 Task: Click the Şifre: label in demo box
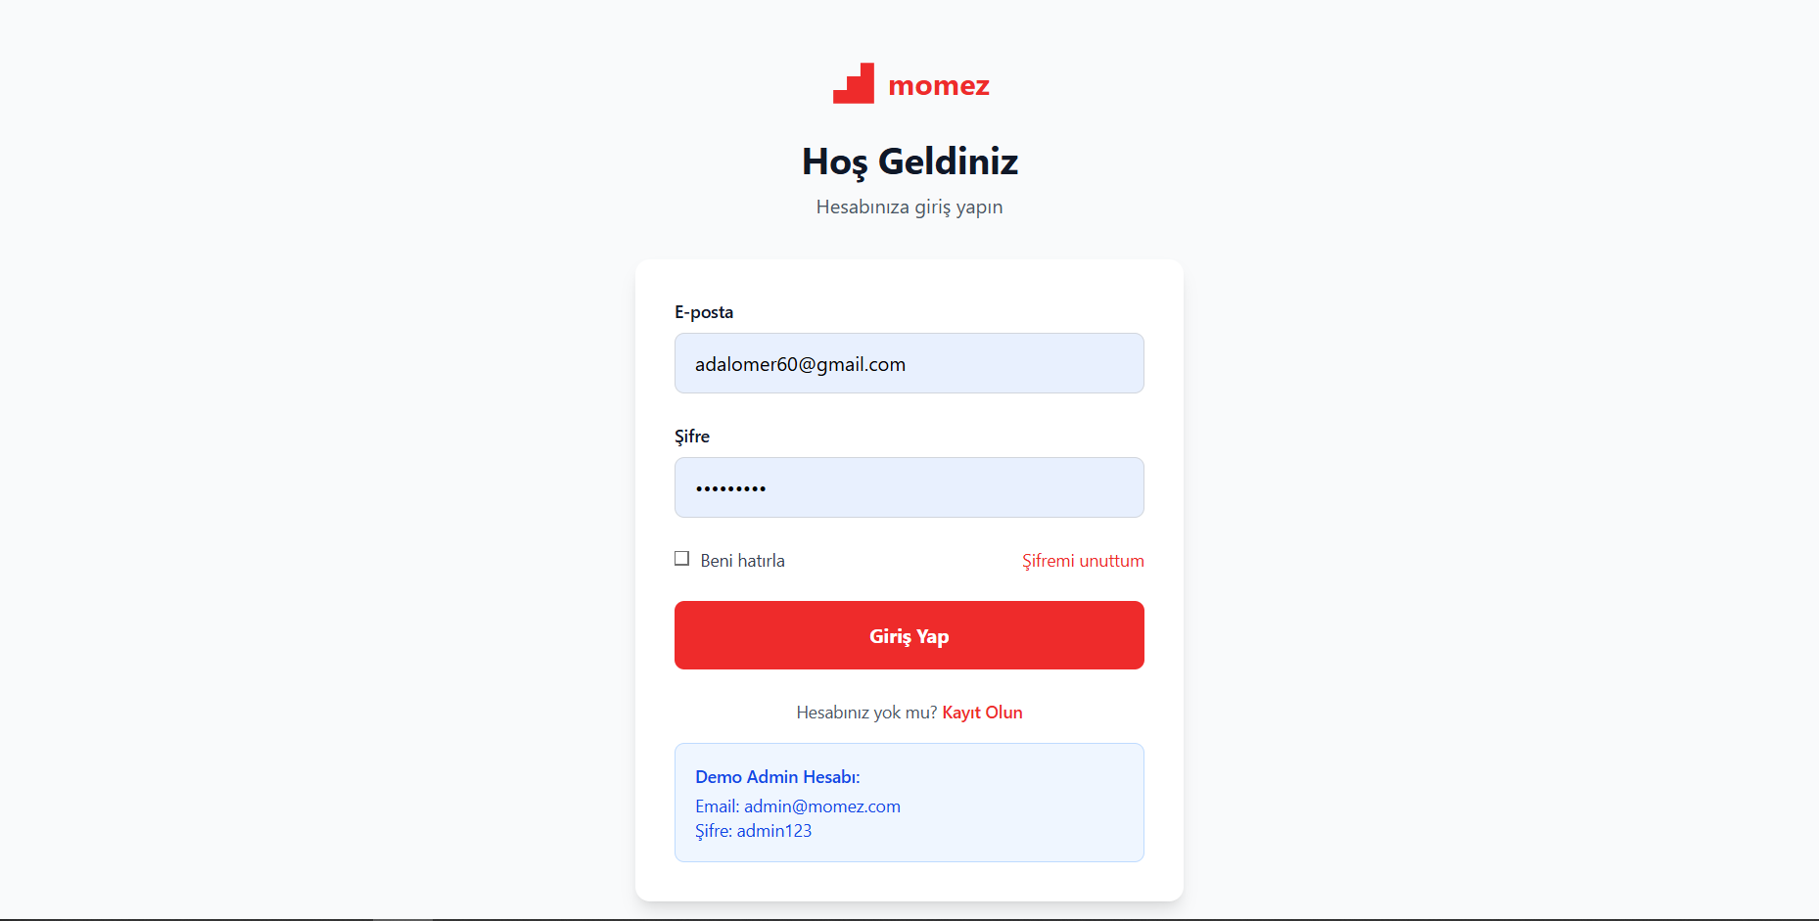tap(713, 831)
